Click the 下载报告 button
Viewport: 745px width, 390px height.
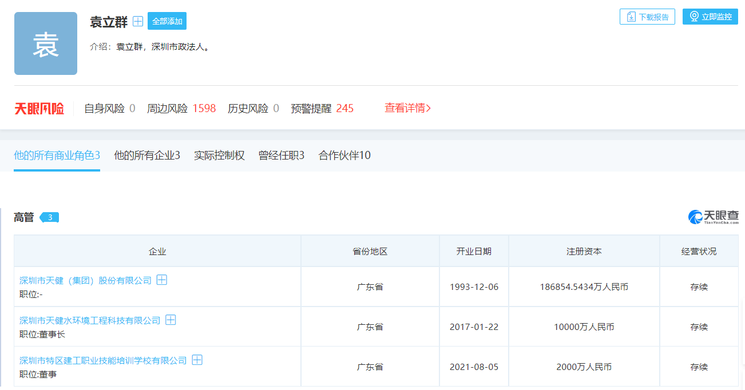647,17
